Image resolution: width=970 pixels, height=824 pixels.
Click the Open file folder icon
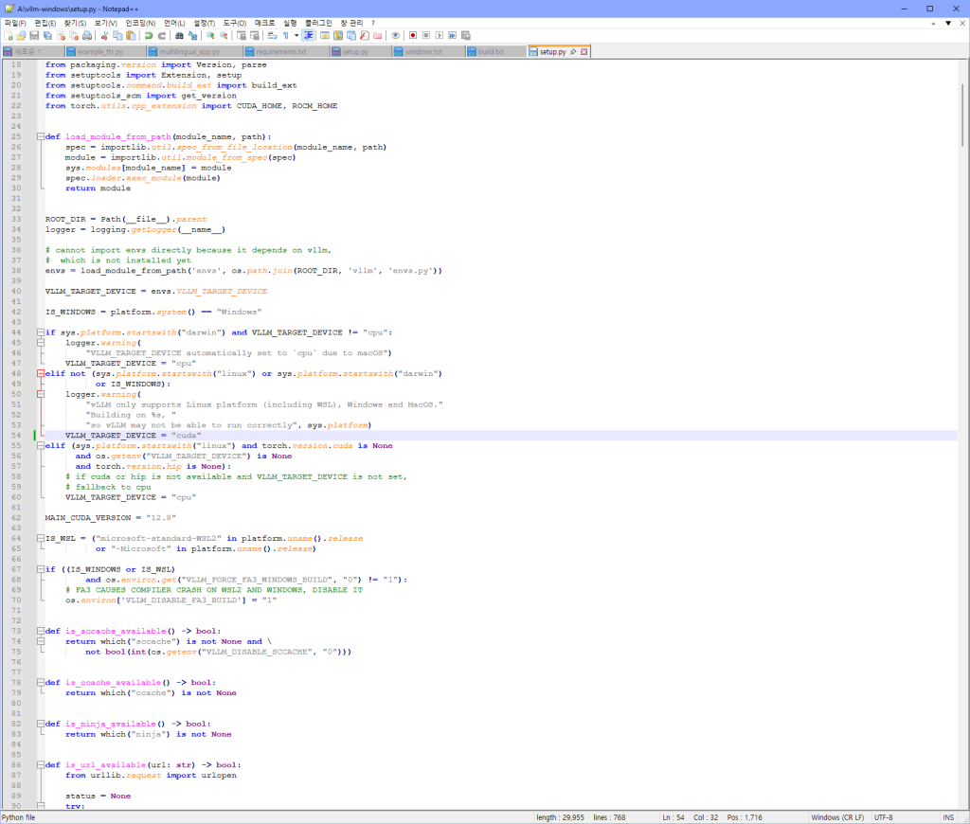pos(21,35)
